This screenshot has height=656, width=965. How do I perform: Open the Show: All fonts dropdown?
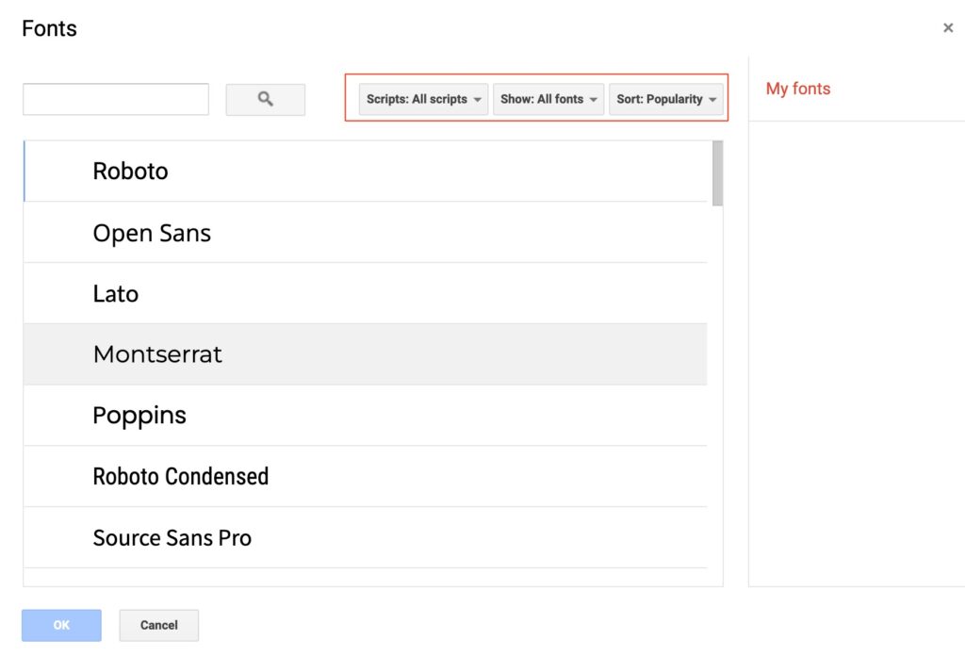coord(548,99)
